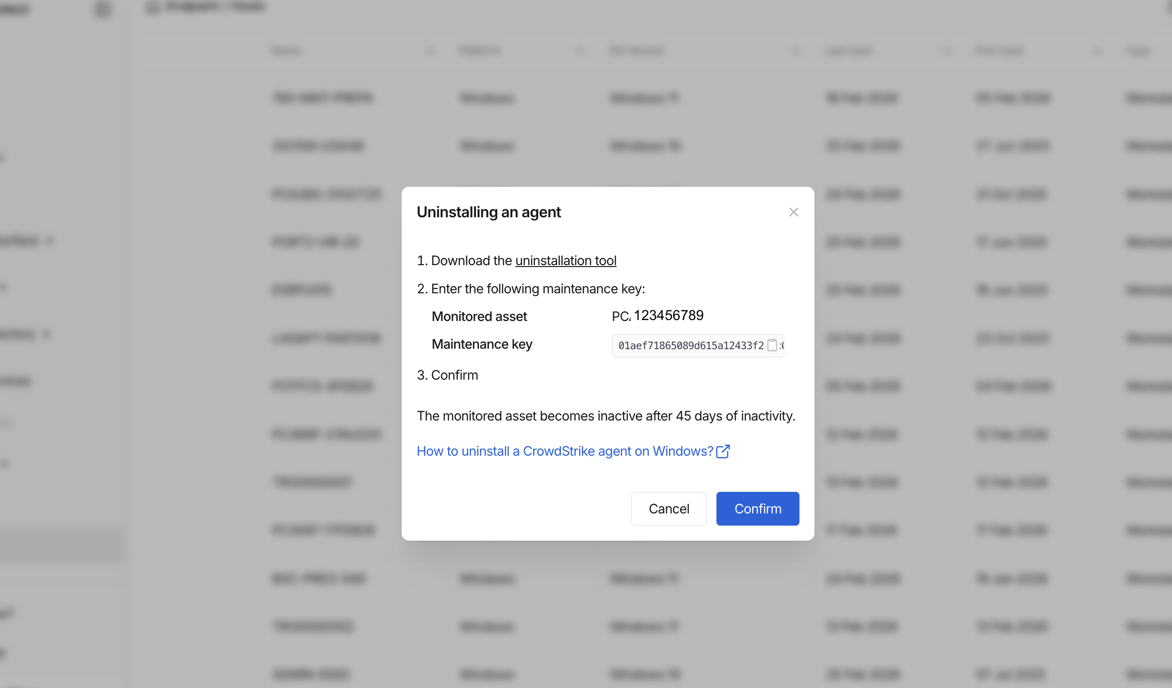Open the Name column header sort arrow
The height and width of the screenshot is (688, 1172).
[431, 51]
